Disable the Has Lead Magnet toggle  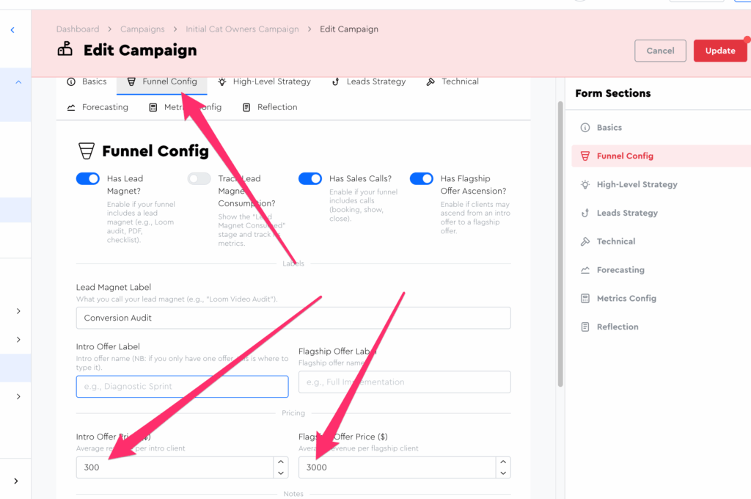tap(88, 179)
